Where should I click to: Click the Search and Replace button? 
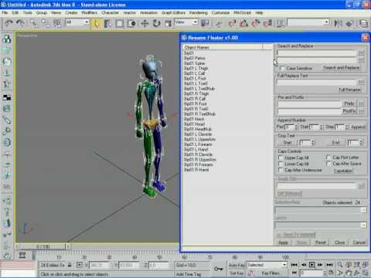tap(341, 68)
